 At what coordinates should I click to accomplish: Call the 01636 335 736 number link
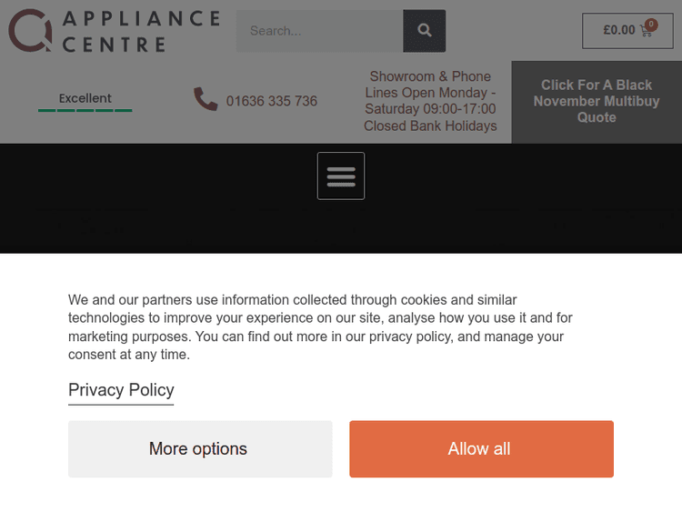[x=272, y=101]
